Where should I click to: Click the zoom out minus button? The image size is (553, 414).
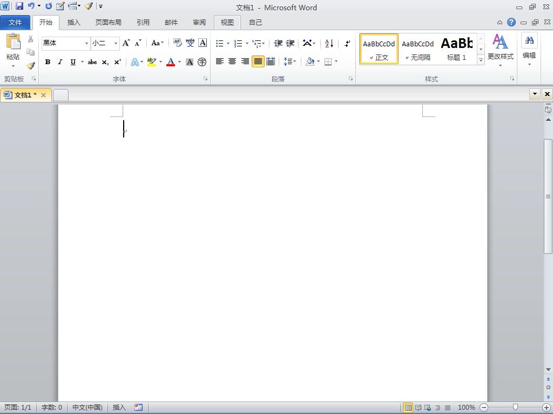click(x=484, y=408)
